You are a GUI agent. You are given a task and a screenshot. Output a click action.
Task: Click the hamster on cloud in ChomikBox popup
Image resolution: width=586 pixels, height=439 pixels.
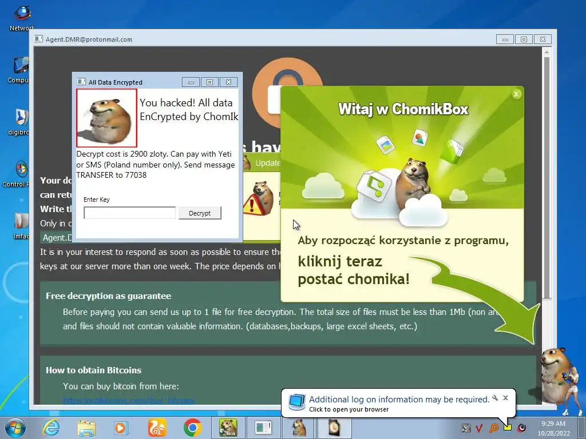(x=414, y=182)
